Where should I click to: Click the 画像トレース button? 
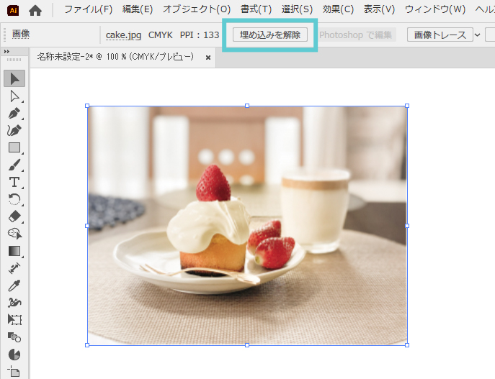(x=440, y=35)
